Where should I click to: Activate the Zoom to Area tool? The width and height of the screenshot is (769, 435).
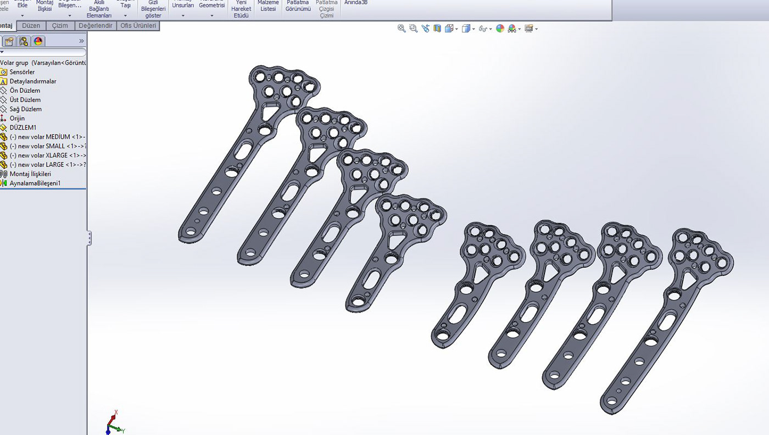413,29
